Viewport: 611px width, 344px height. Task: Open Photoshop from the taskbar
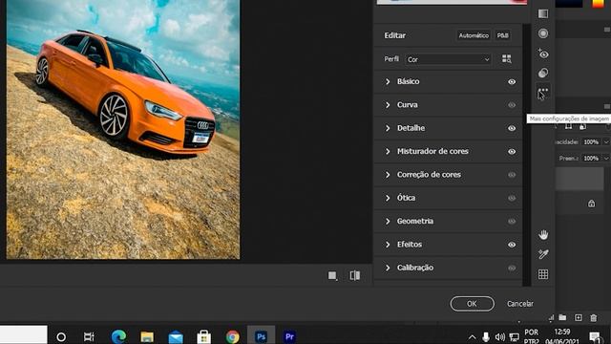(261, 336)
